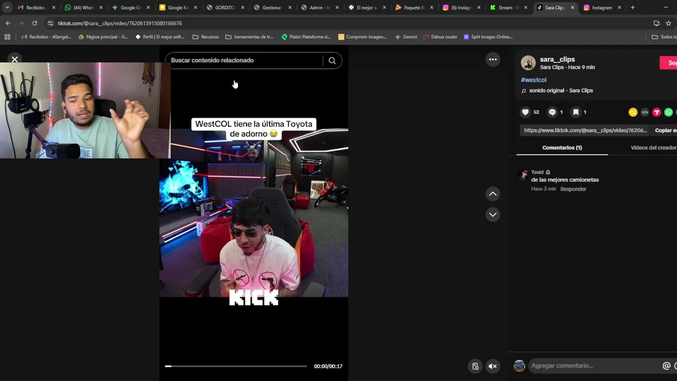Viewport: 677px width, 381px height.
Task: Follow the creator with the red Seguir button
Action: click(669, 63)
